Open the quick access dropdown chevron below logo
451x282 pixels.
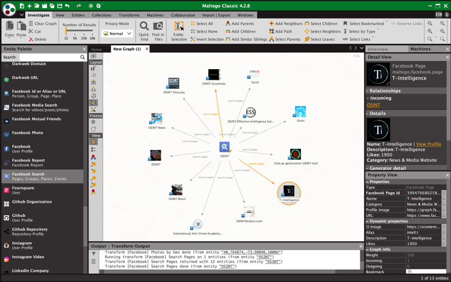22,15
